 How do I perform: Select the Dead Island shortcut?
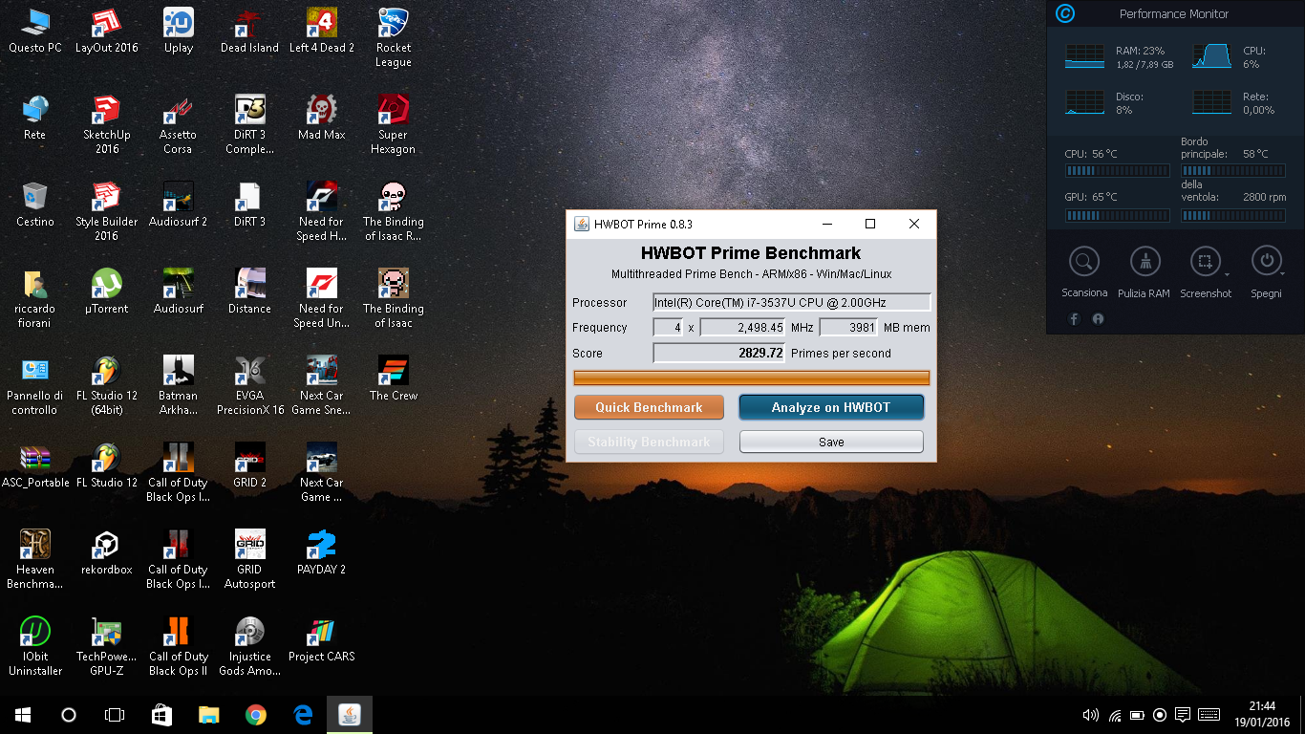(249, 31)
